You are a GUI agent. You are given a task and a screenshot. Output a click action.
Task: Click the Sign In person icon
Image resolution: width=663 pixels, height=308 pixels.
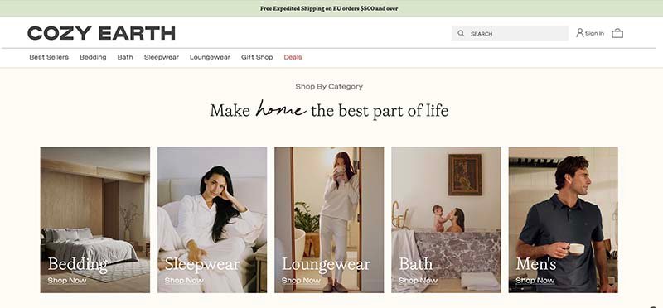(x=579, y=33)
